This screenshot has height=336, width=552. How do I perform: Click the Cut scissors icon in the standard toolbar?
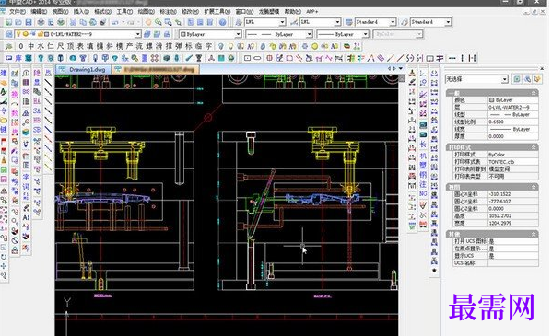point(73,22)
